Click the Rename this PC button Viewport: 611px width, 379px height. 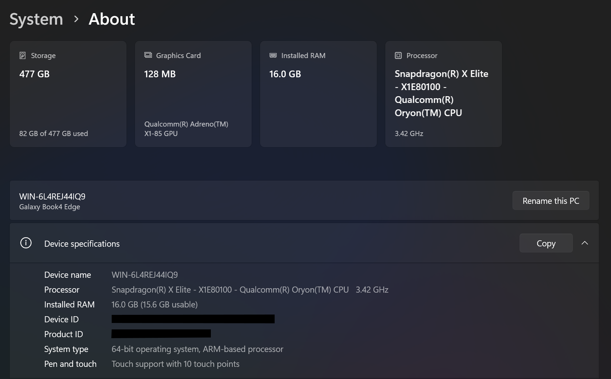pos(551,201)
